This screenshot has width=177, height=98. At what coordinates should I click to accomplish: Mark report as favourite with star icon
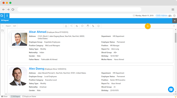click(82, 26)
